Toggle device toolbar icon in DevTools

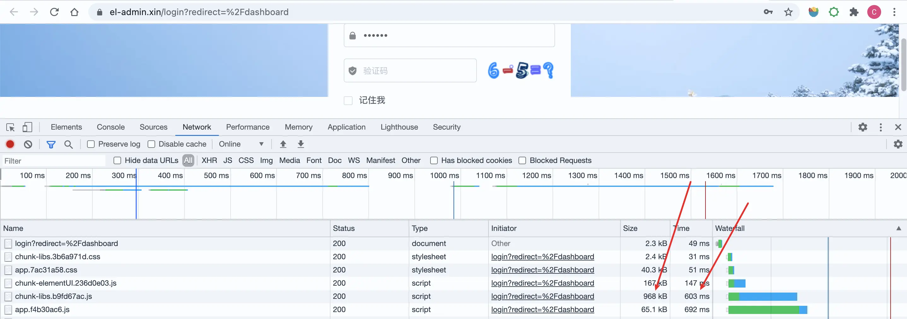click(27, 127)
